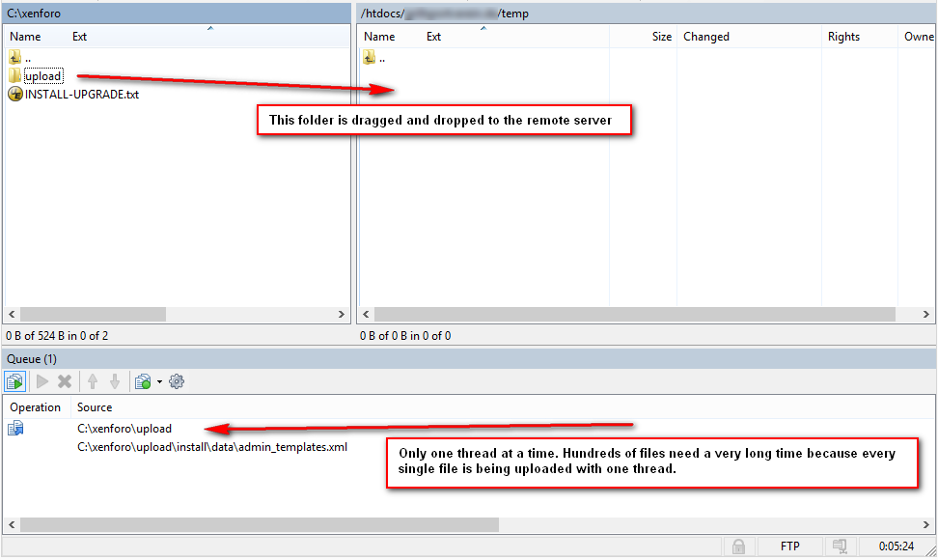Viewport: 938px width, 560px height.
Task: Click the Execute Now play icon
Action: (42, 381)
